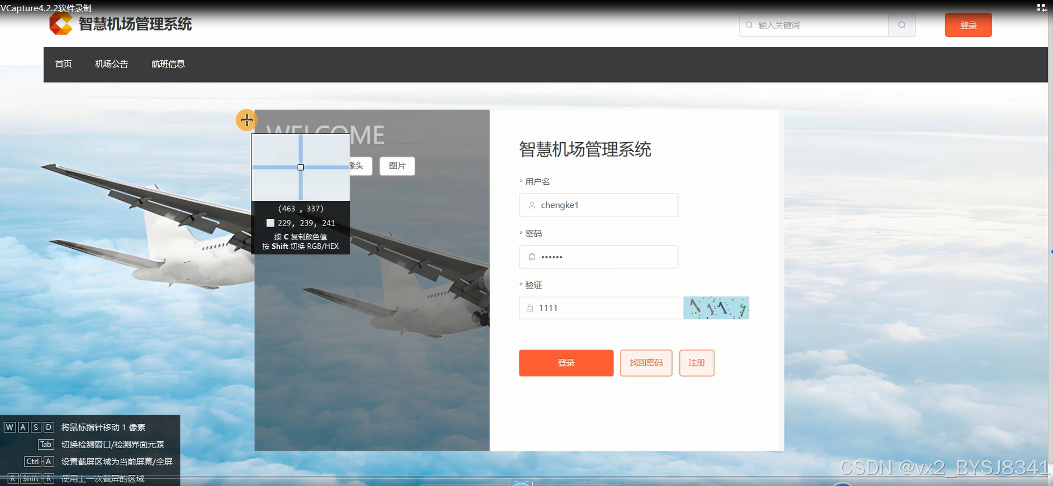Focus the 输入关键词 search field
Screen dimensions: 1053x486
[814, 25]
